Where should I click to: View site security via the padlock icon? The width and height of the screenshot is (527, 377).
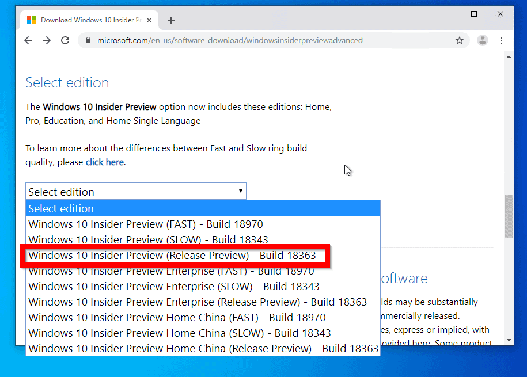tap(88, 40)
